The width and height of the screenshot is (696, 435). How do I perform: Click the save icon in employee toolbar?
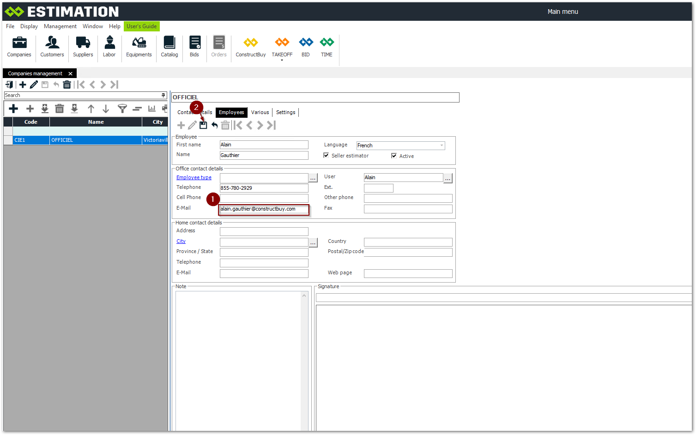point(203,125)
